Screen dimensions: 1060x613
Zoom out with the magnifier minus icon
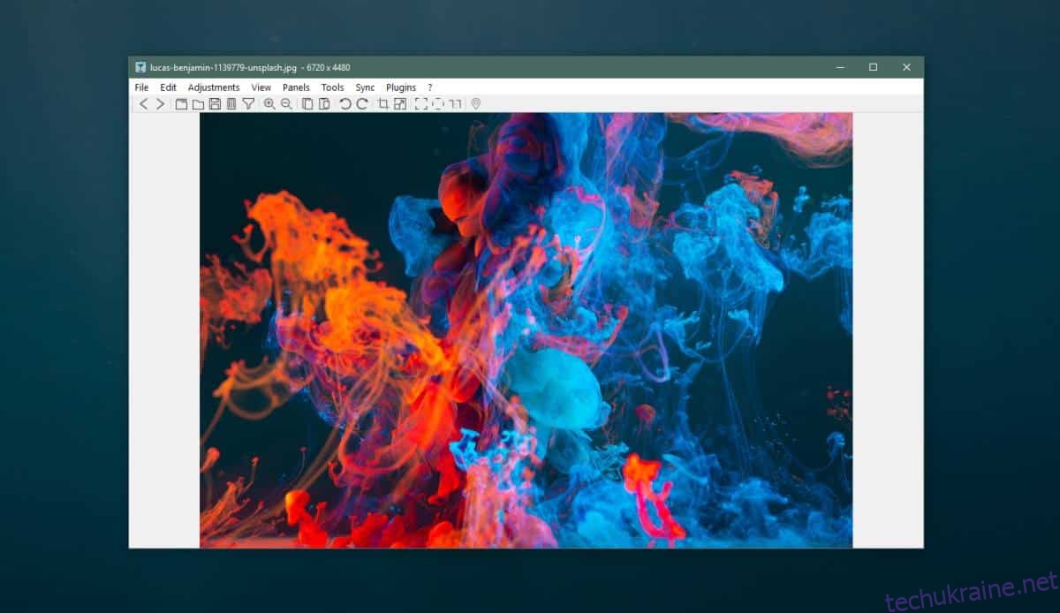286,104
